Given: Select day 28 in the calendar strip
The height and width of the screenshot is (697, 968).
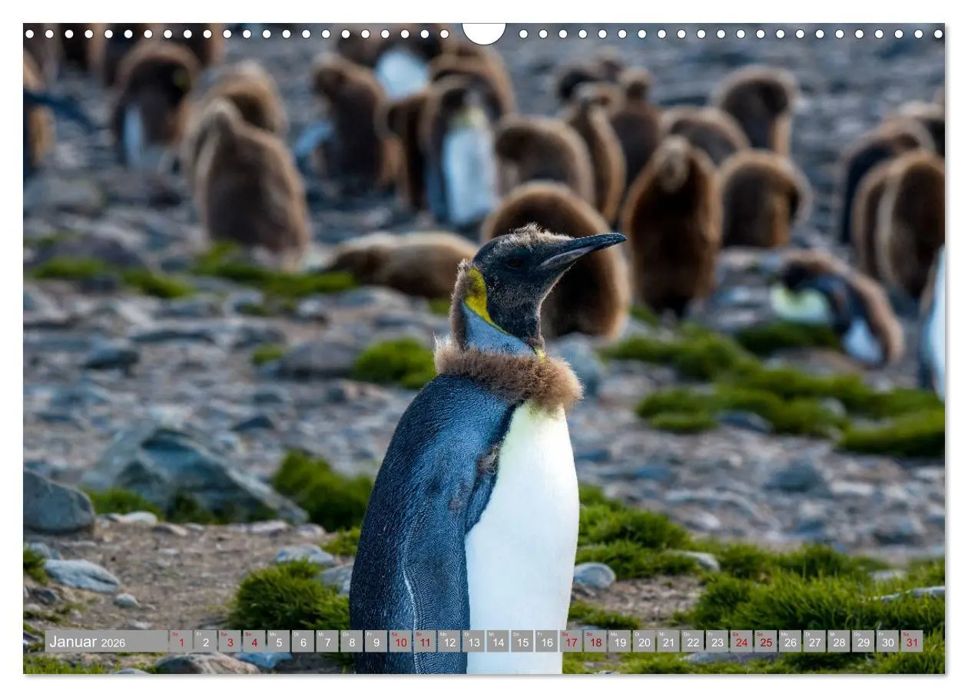Looking at the screenshot, I should [839, 641].
